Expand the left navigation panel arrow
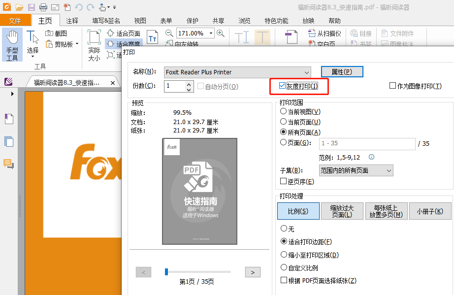Screen dimensions: 454x295 point(12,94)
